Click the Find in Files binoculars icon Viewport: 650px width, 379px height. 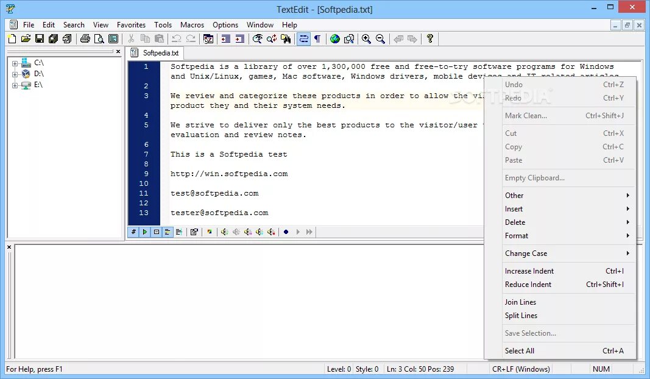[x=286, y=39]
